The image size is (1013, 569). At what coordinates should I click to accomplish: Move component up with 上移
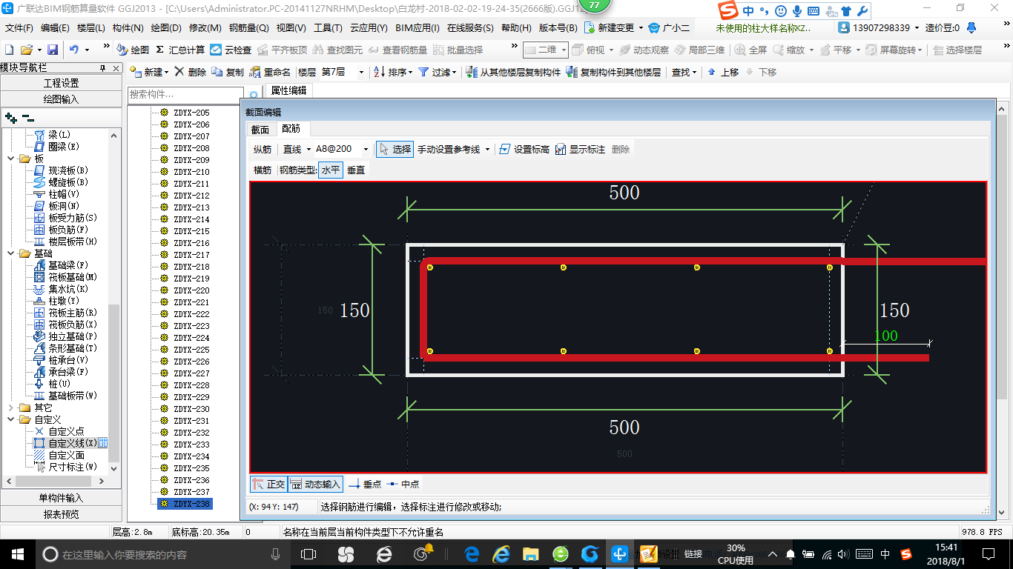pos(723,72)
